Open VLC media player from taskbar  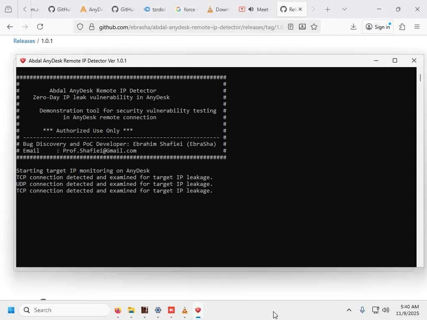coord(185,310)
